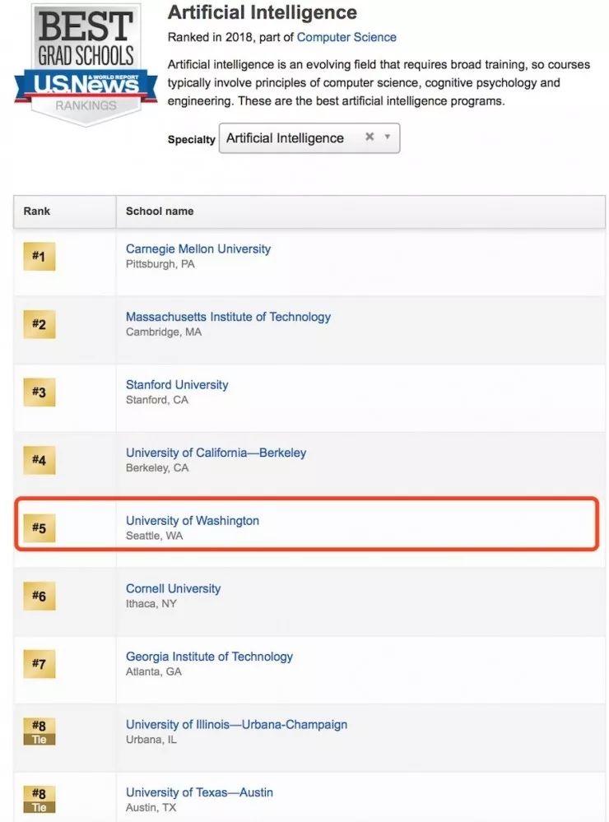Open Massachusetts Institute of Technology link
This screenshot has width=609, height=822.
(228, 317)
